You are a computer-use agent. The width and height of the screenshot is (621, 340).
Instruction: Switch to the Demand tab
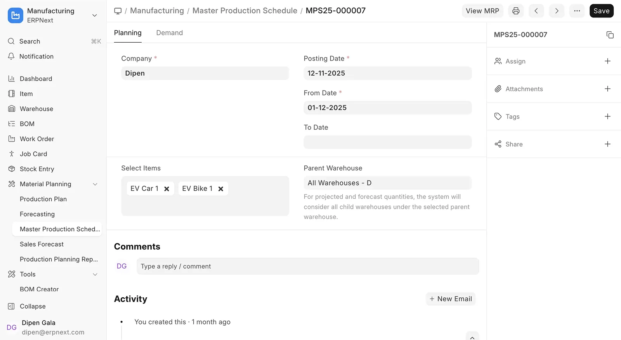tap(169, 33)
